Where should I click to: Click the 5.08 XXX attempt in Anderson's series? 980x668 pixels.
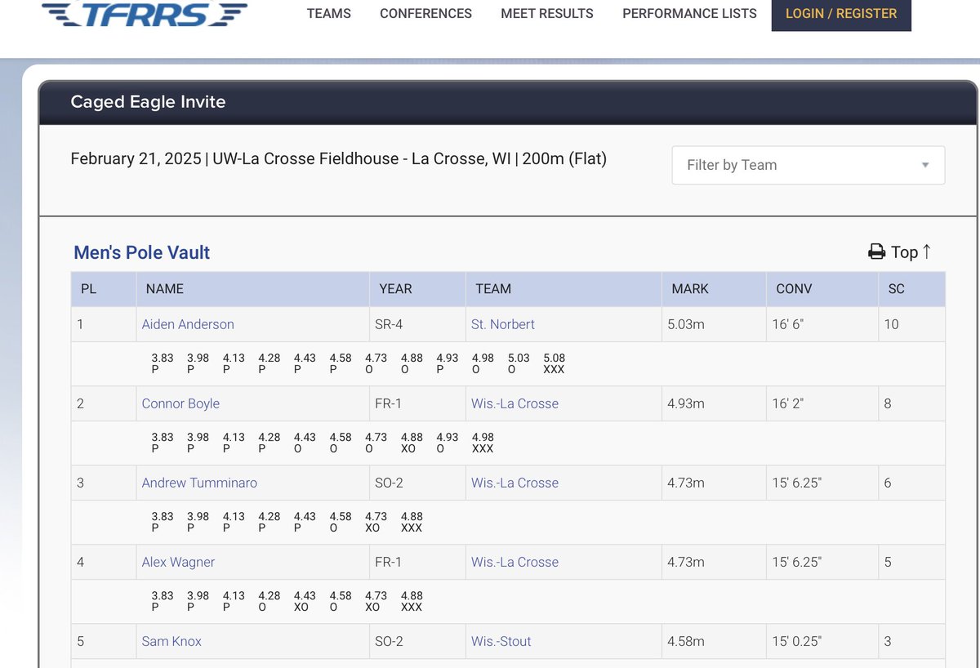click(554, 363)
